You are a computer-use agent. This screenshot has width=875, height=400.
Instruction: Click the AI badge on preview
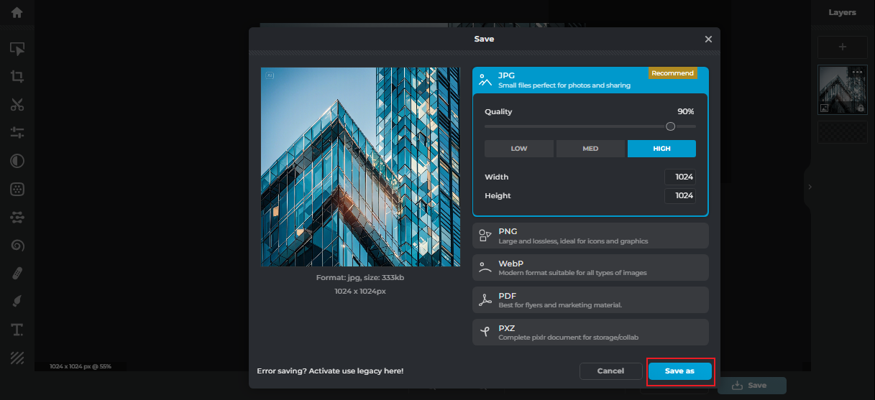tap(270, 75)
